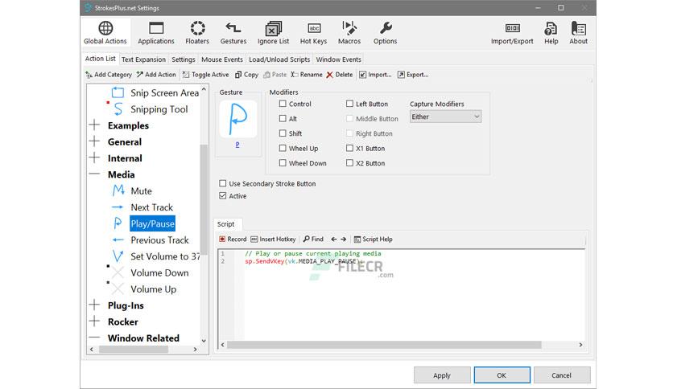This screenshot has height=389, width=673.
Task: Click Add Category in toolbar
Action: coord(109,75)
